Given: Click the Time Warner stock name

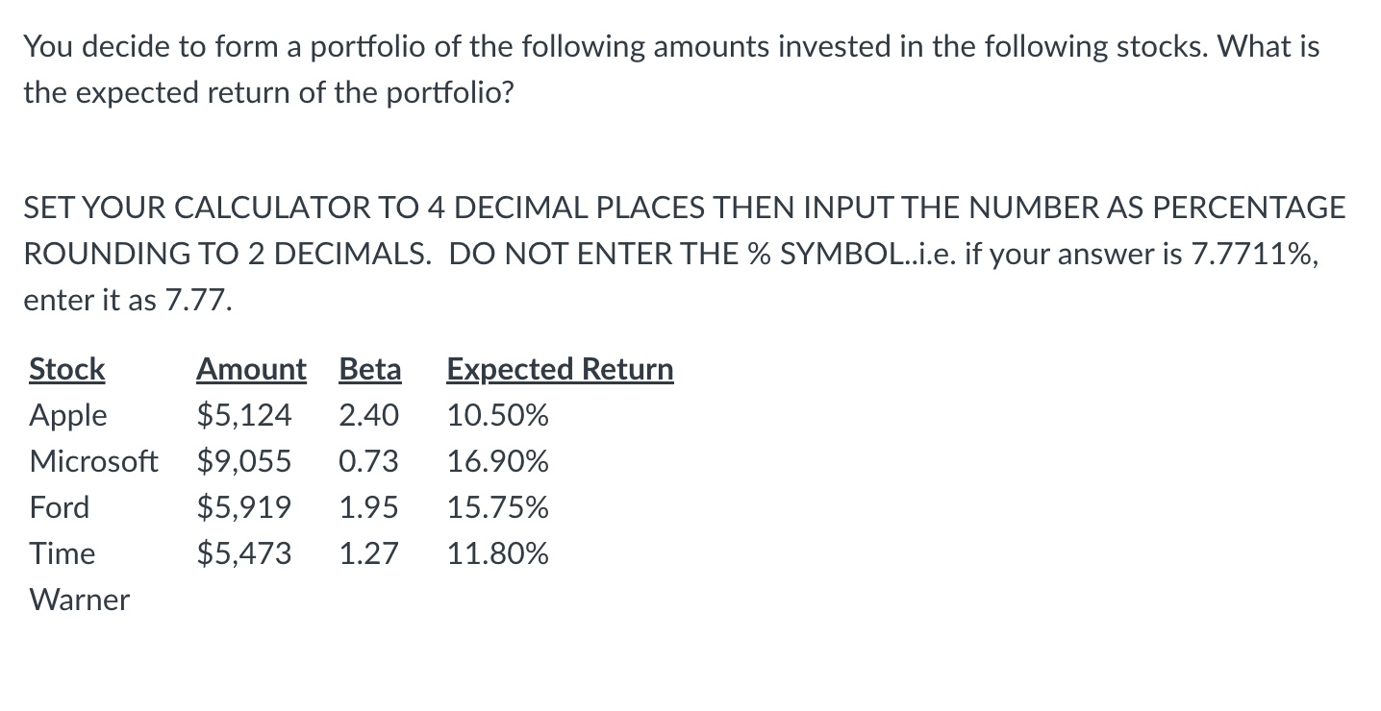Looking at the screenshot, I should pos(80,576).
